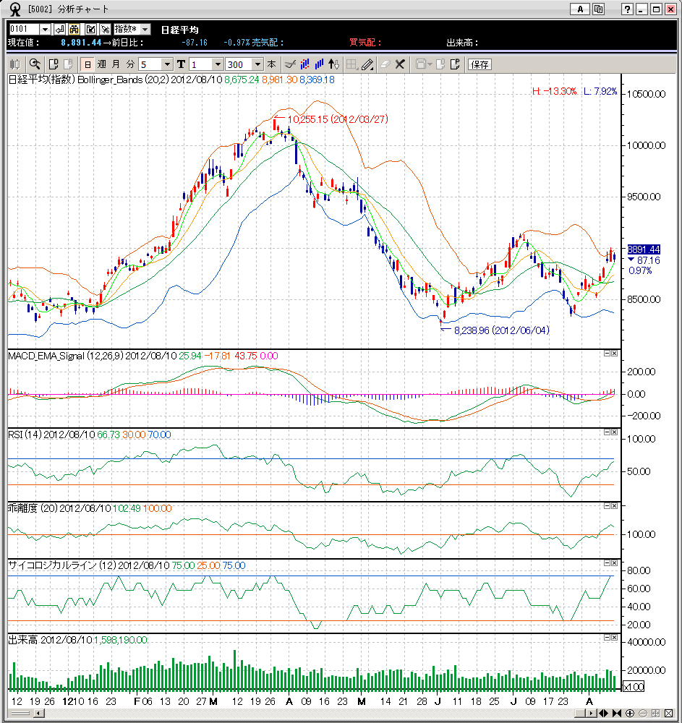Image resolution: width=682 pixels, height=723 pixels.
Task: Switch to weekly (週) chart period
Action: click(101, 64)
